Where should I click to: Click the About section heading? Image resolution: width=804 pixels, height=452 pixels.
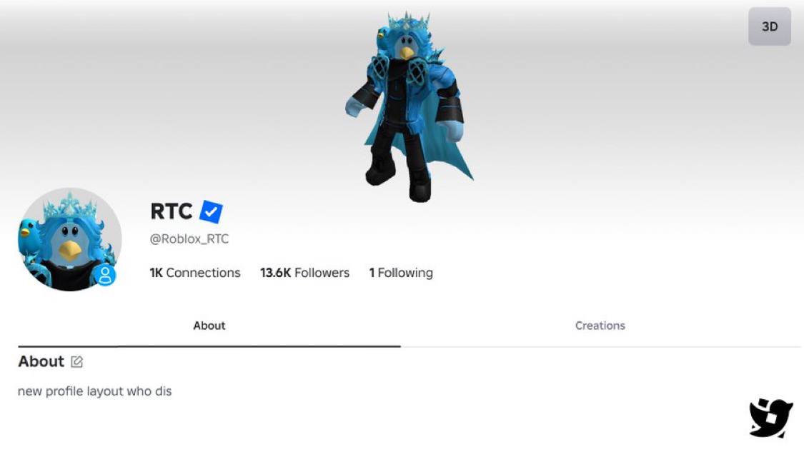(41, 361)
